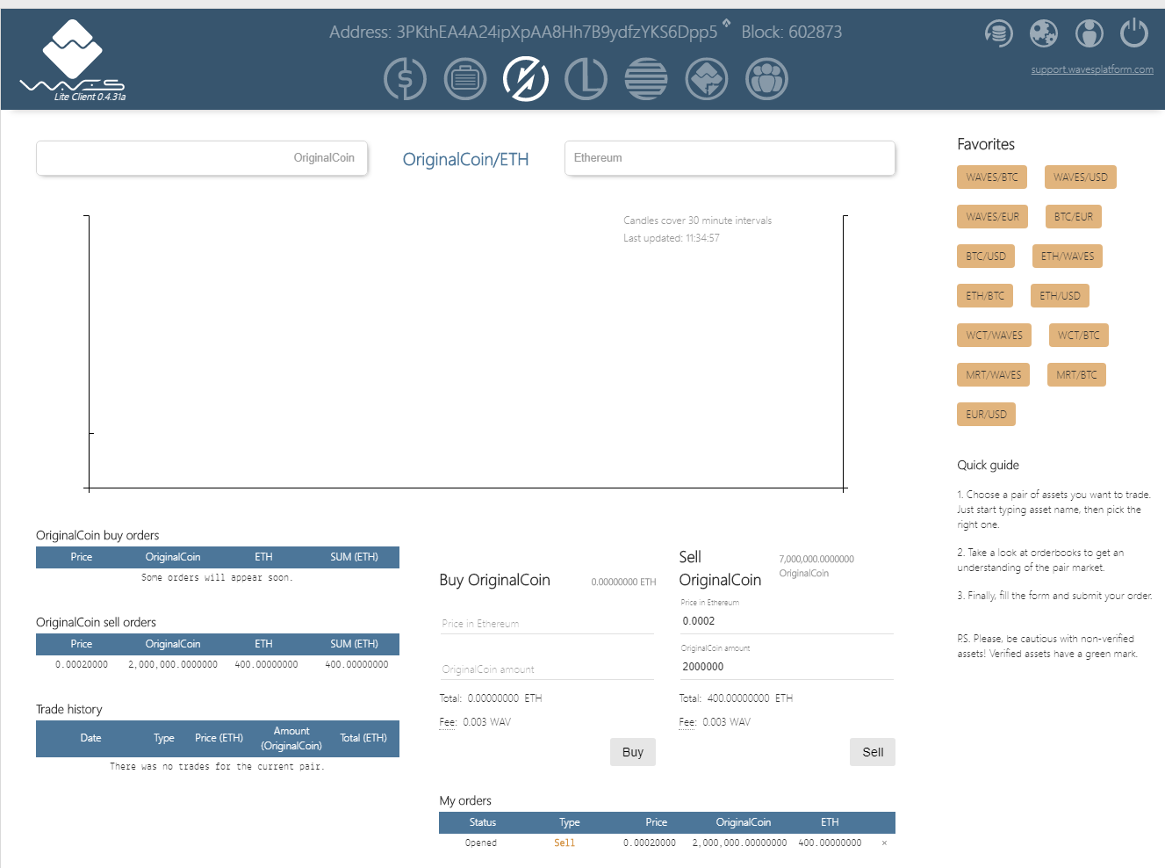Open the Wallet tab with dollar icon
The height and width of the screenshot is (868, 1165).
[x=405, y=79]
